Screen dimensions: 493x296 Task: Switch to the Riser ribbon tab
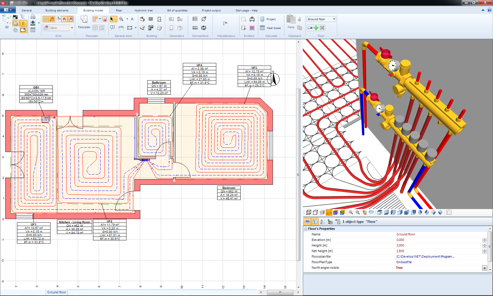[x=119, y=10]
